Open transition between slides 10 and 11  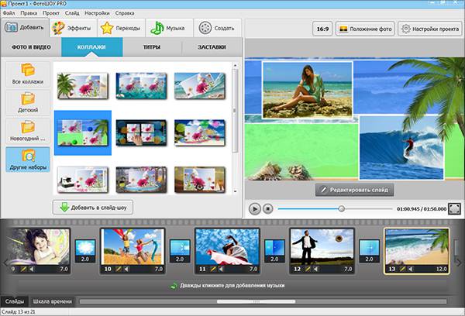(x=180, y=251)
